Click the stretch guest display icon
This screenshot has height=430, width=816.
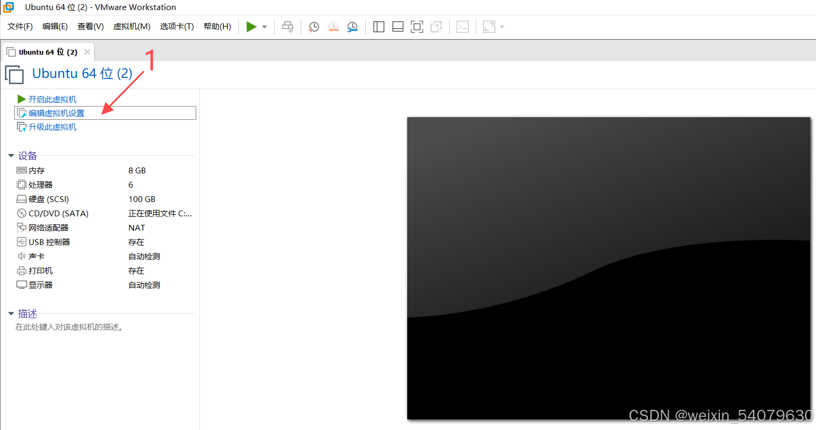(x=489, y=27)
